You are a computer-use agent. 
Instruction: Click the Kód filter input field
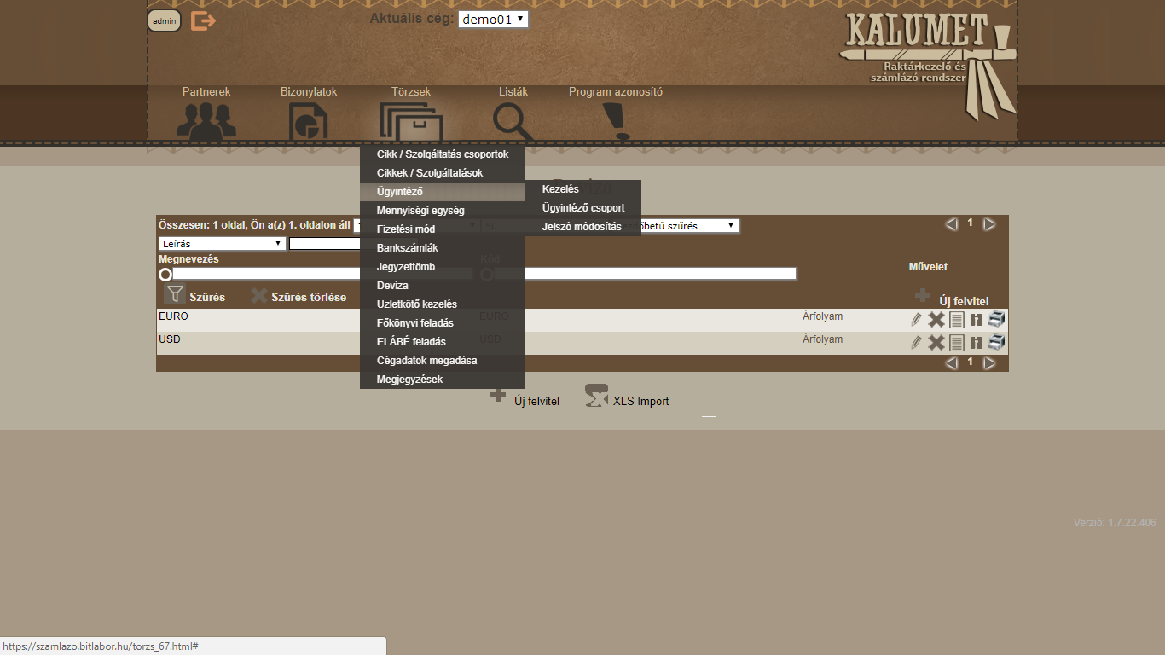[x=645, y=274]
